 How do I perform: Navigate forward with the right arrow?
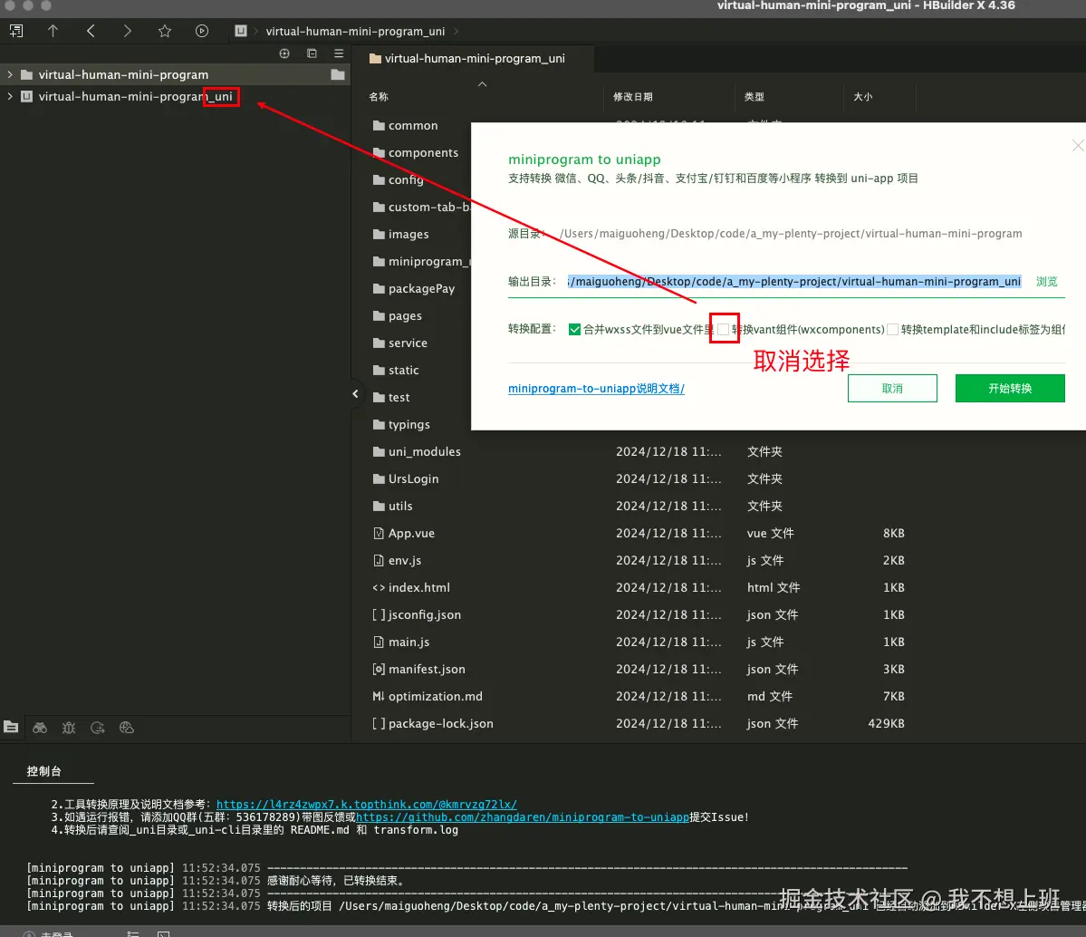pos(127,31)
